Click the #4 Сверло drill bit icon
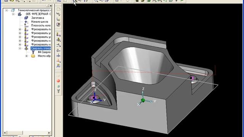This screenshot has width=244, height=137. pyautogui.click(x=33, y=52)
